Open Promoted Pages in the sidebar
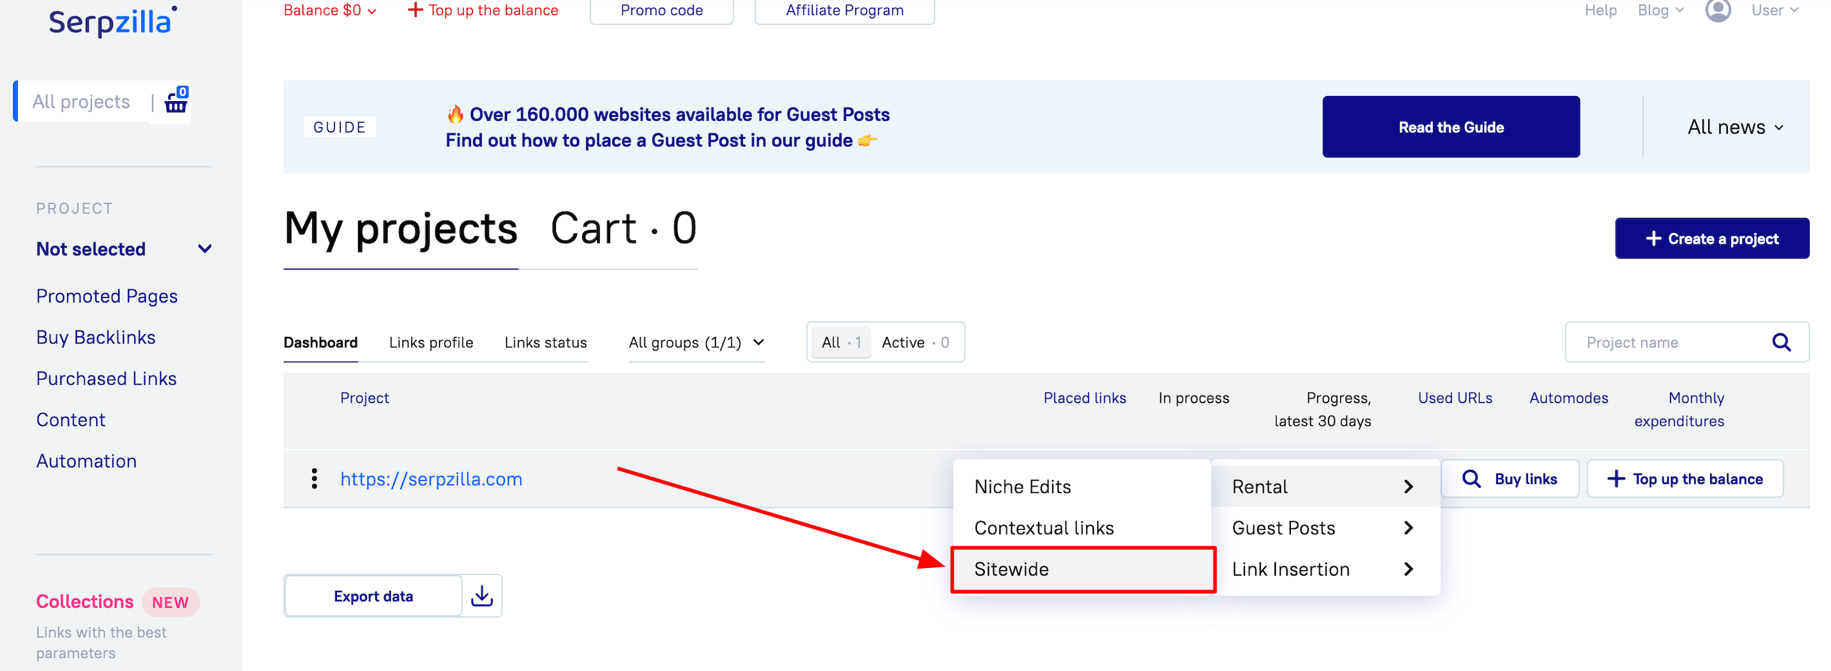 (x=106, y=295)
